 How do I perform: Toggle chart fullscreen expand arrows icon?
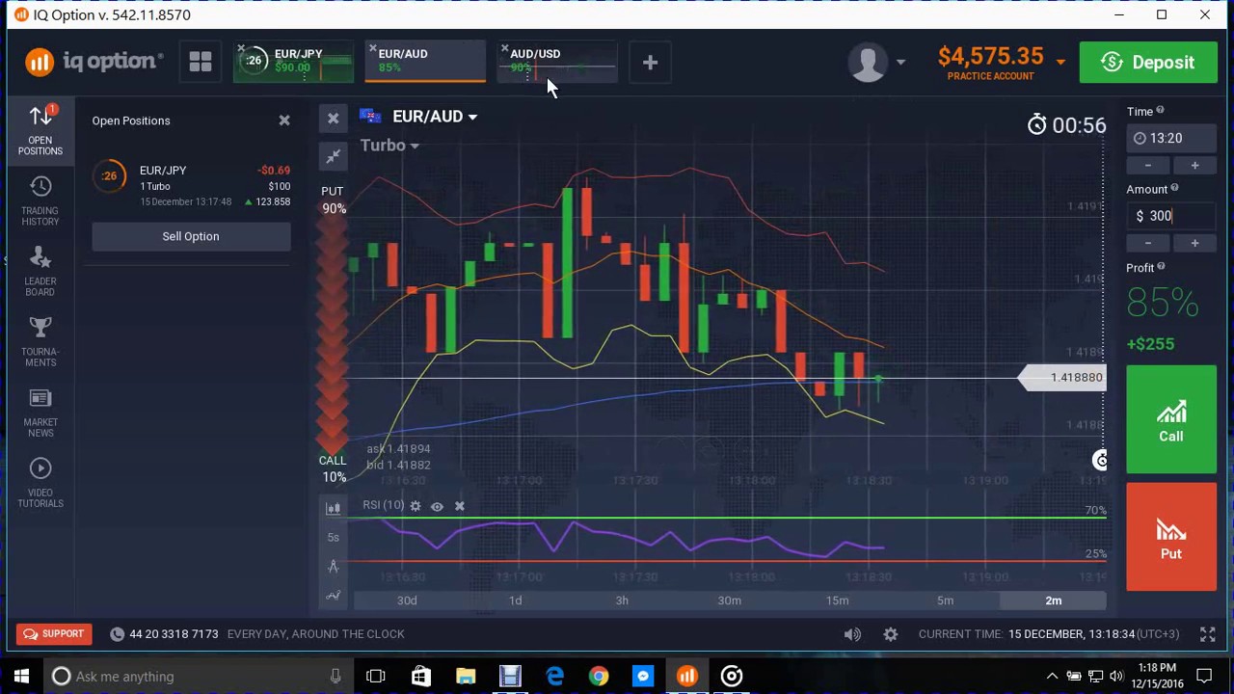(x=333, y=156)
